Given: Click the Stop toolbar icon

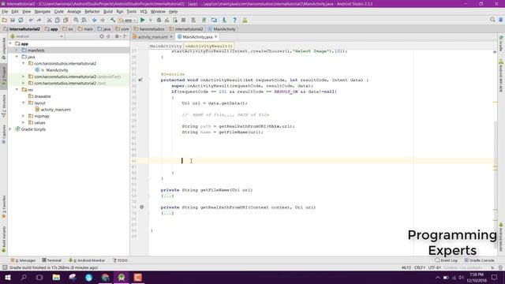Looking at the screenshot, I should click(x=183, y=20).
